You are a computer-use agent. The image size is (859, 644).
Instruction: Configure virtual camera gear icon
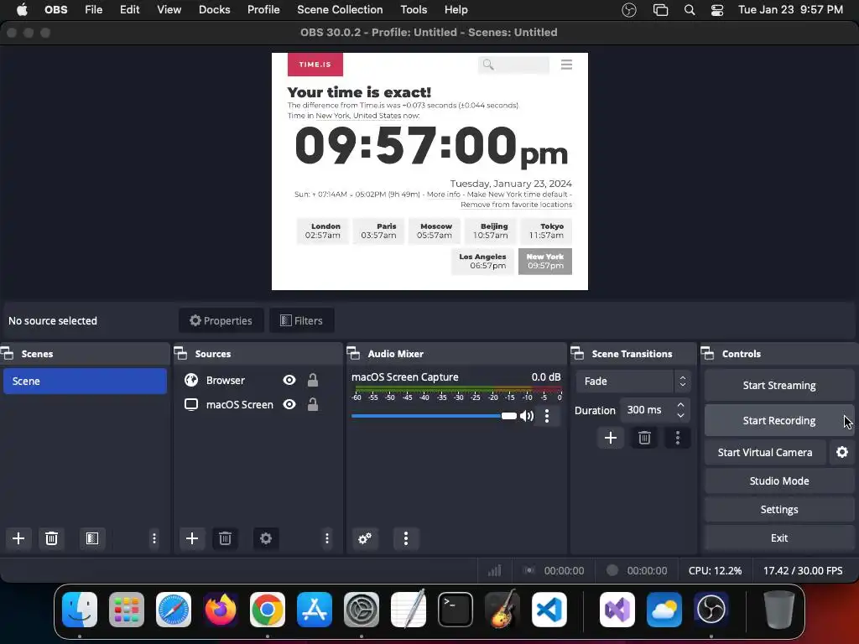coord(842,452)
